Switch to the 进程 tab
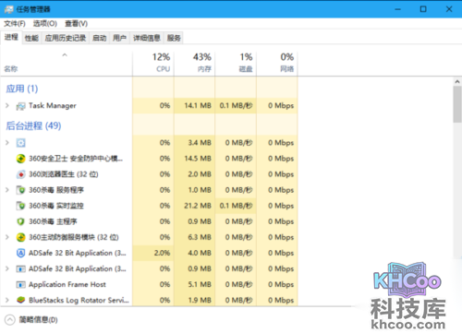 pyautogui.click(x=11, y=38)
